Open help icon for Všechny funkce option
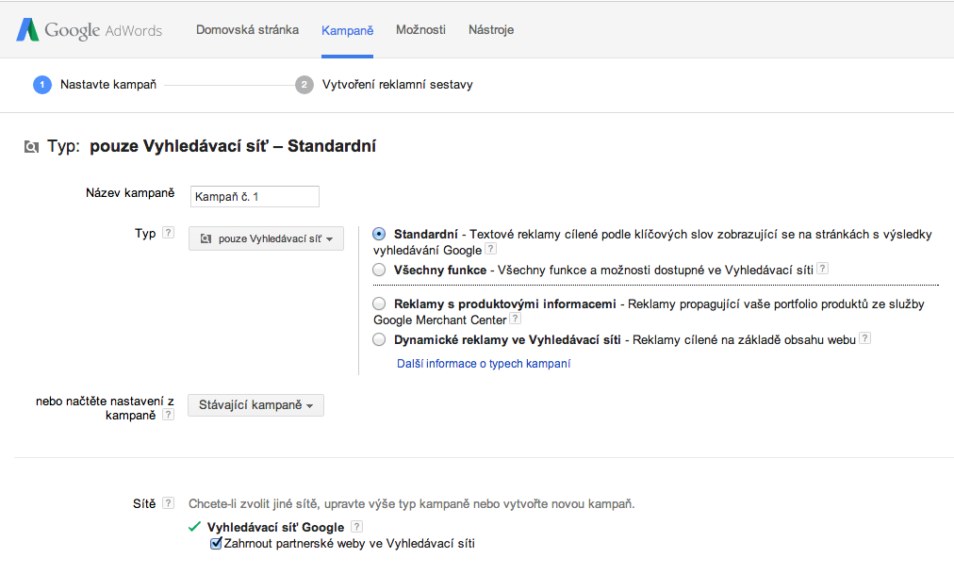The height and width of the screenshot is (574, 954). point(822,269)
